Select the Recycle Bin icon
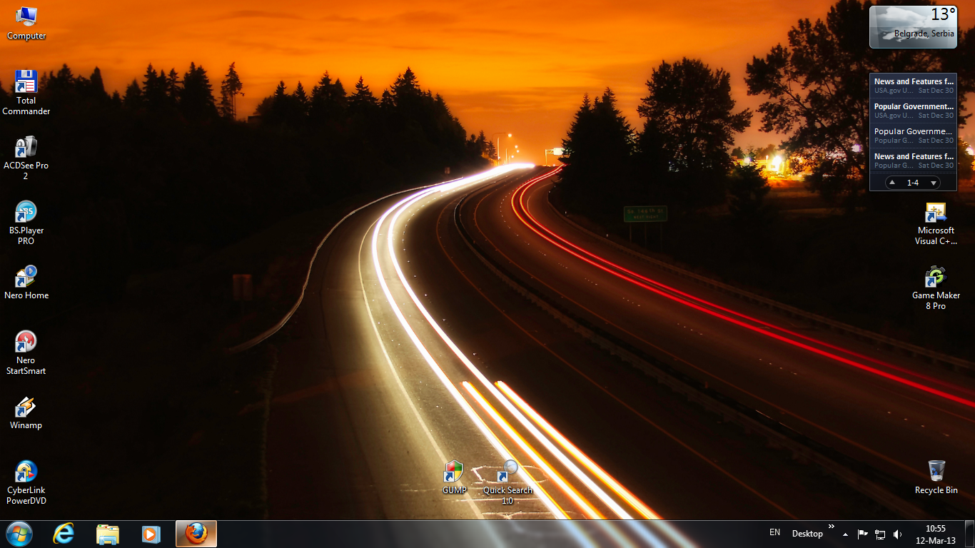This screenshot has height=548, width=975. 936,477
